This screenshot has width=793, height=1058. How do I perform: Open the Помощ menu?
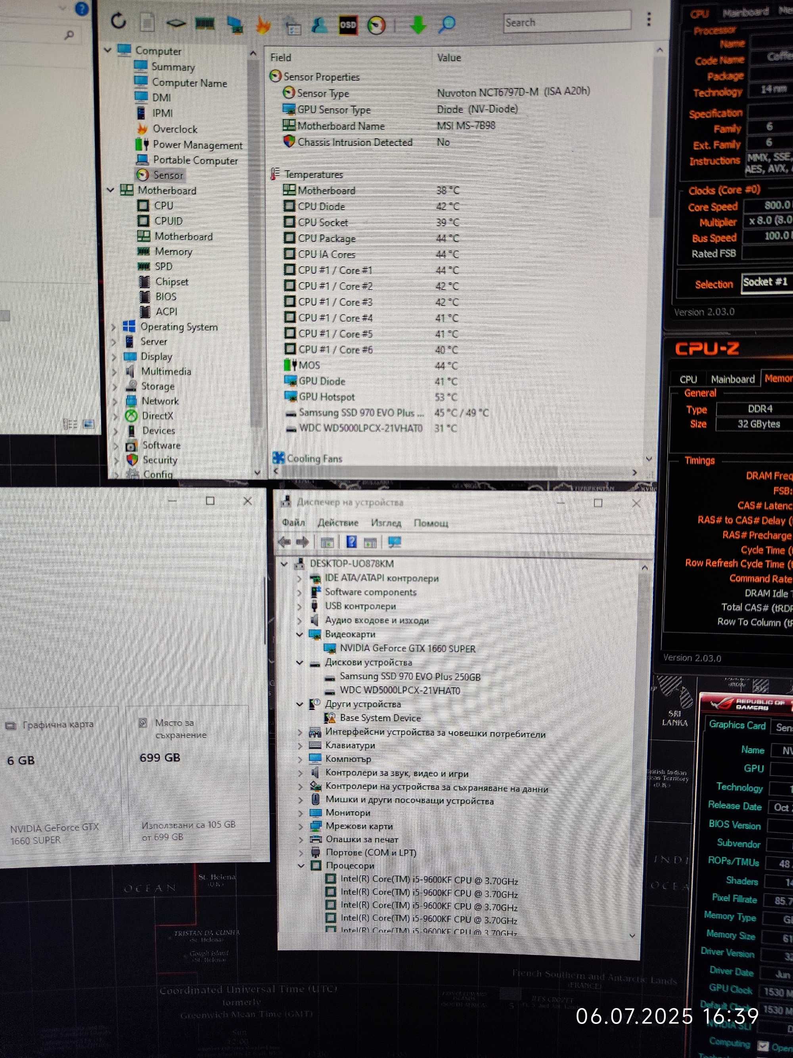[x=431, y=523]
